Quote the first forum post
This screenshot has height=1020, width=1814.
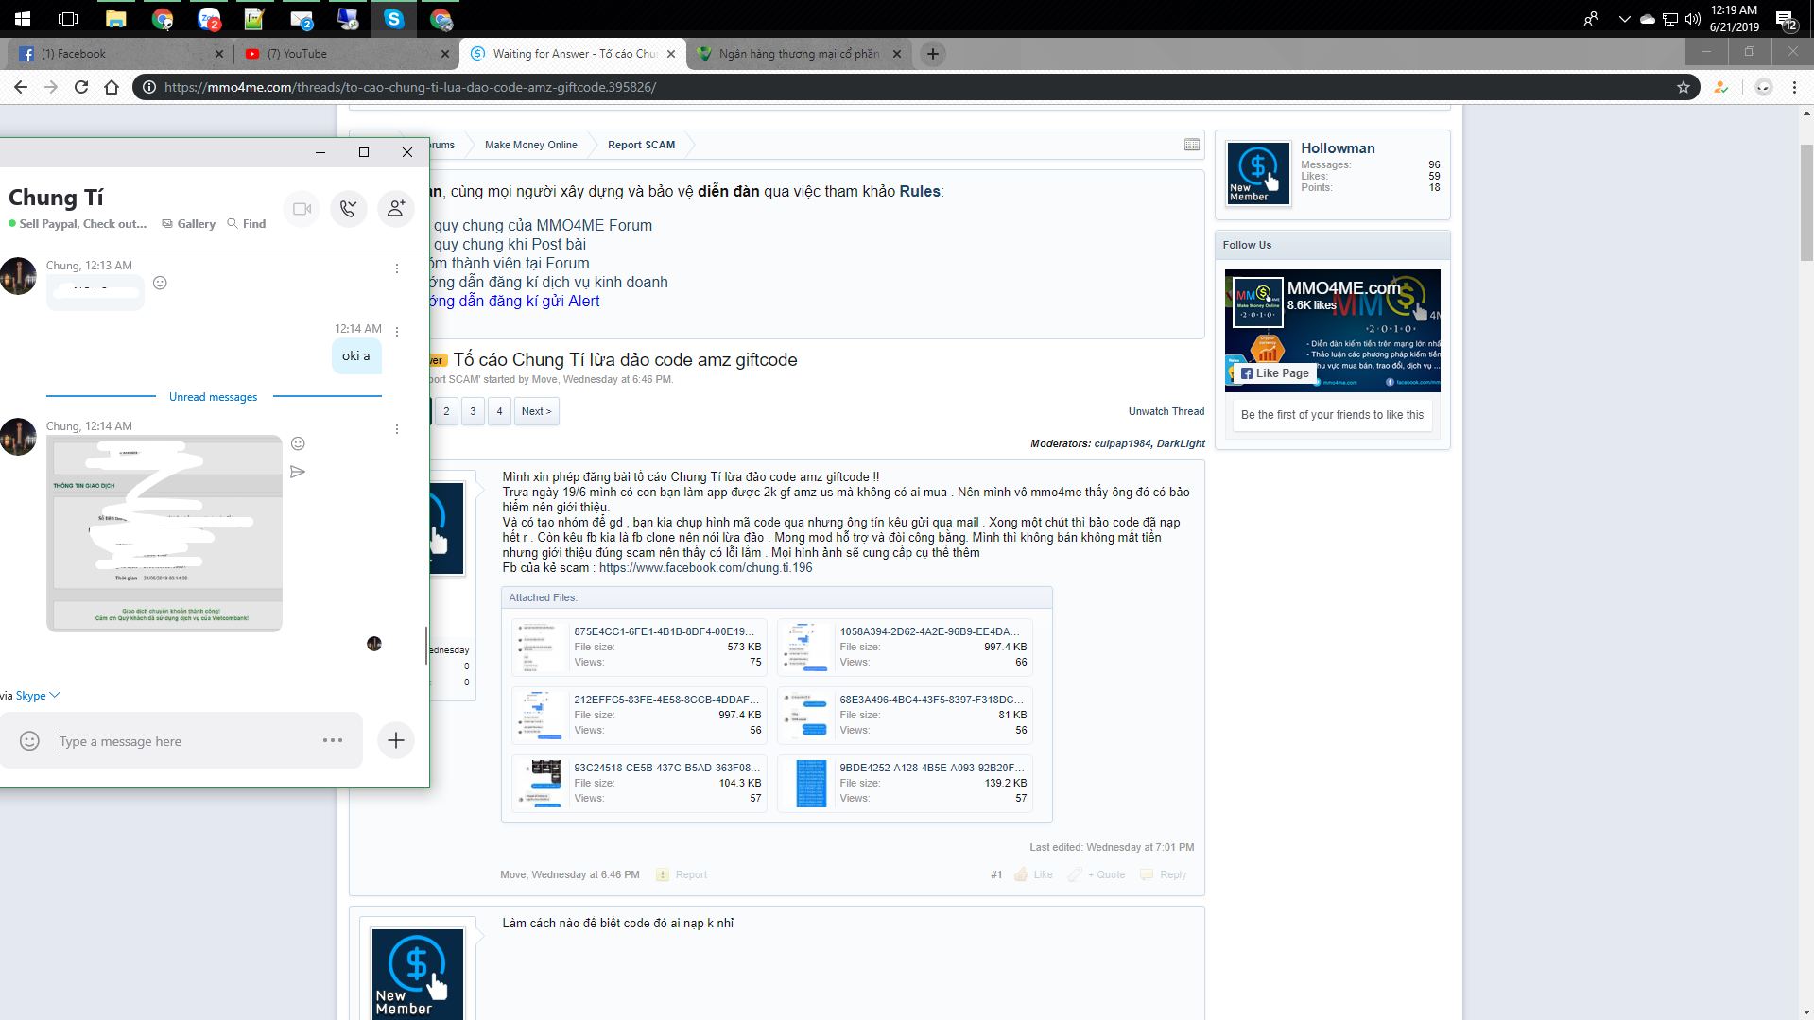coord(1097,874)
